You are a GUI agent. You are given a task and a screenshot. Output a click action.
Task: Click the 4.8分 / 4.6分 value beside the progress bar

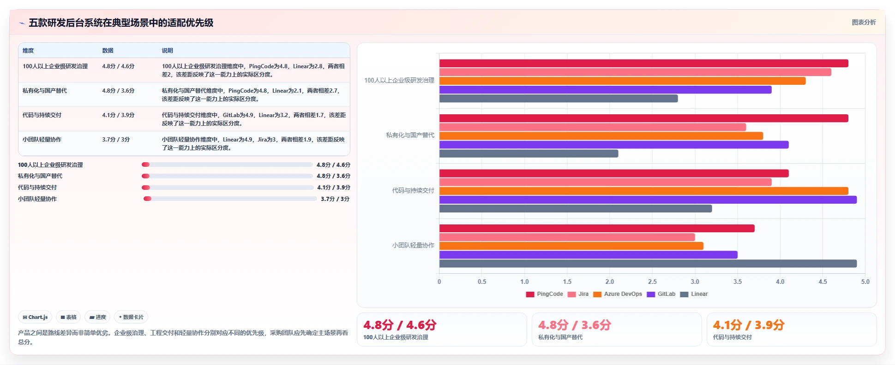(x=333, y=165)
